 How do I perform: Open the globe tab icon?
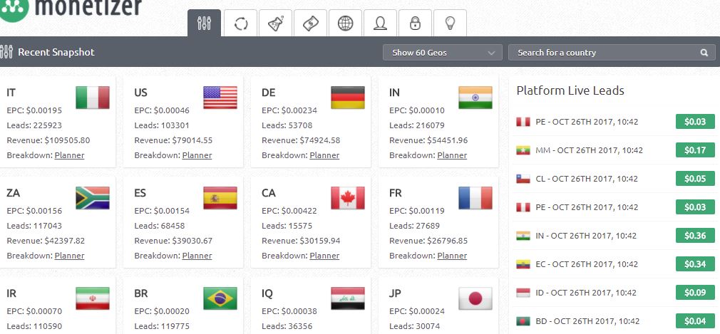(345, 24)
